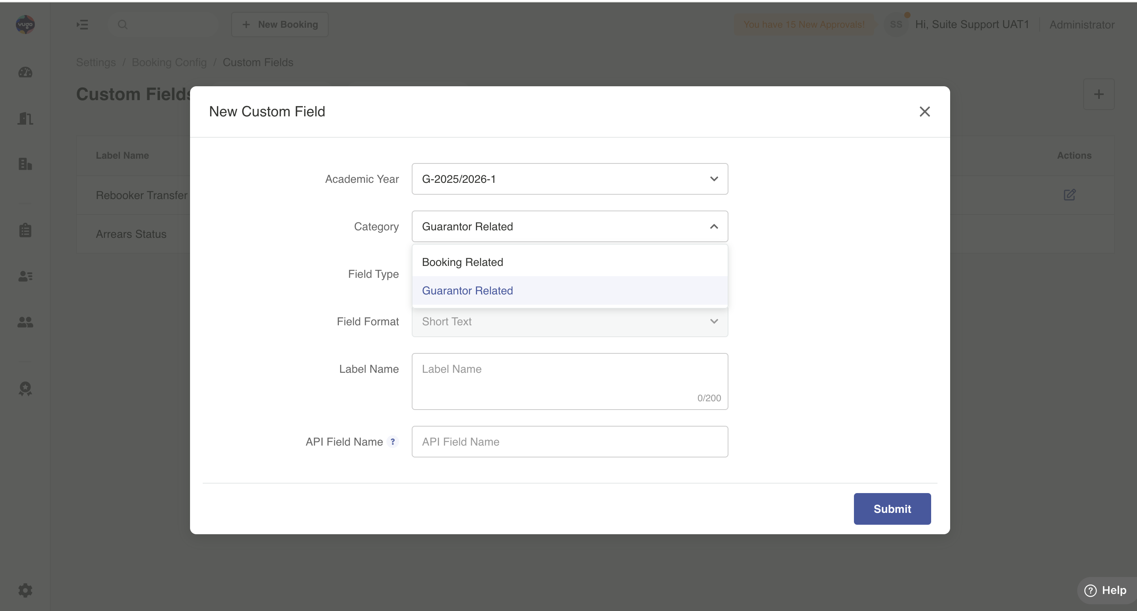The height and width of the screenshot is (611, 1137).
Task: Click the edit icon for Rebooker Transfer
Action: [x=1069, y=195]
